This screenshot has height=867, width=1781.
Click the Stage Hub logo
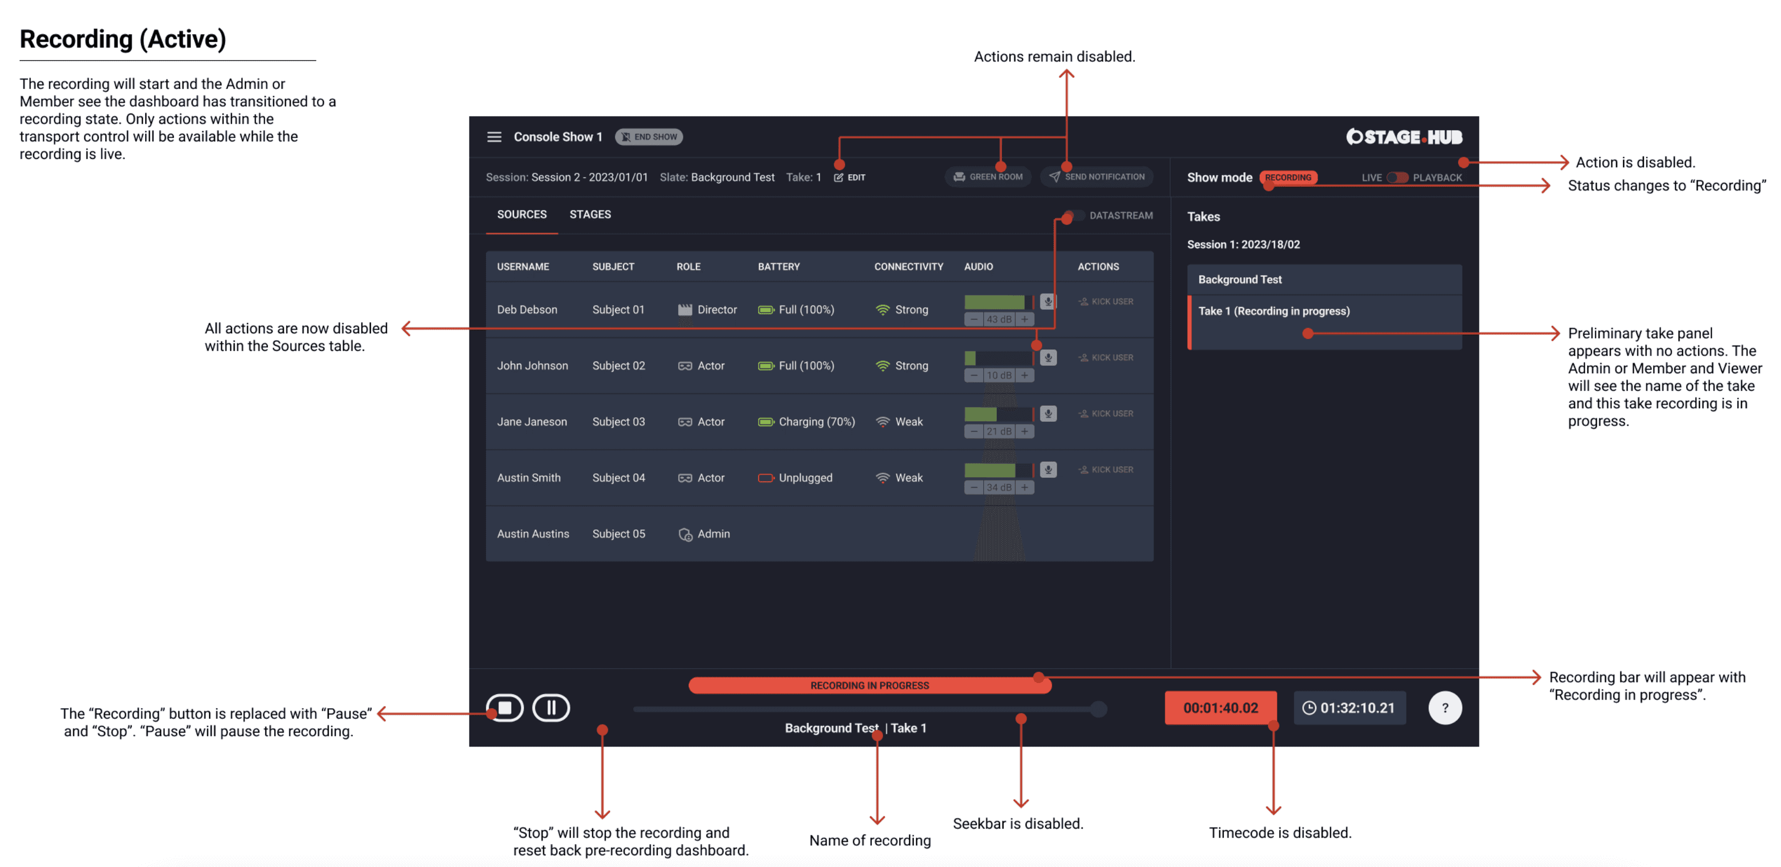click(x=1403, y=137)
